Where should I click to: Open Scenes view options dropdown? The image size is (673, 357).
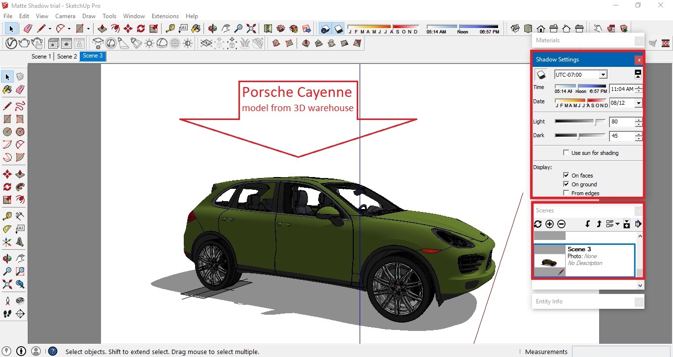coord(613,224)
